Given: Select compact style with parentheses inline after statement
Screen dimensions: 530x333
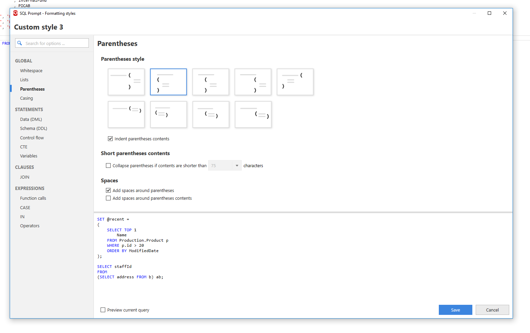Looking at the screenshot, I should click(126, 114).
